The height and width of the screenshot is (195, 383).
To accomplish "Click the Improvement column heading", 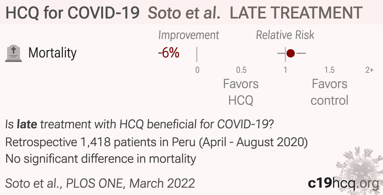I will pos(189,35).
